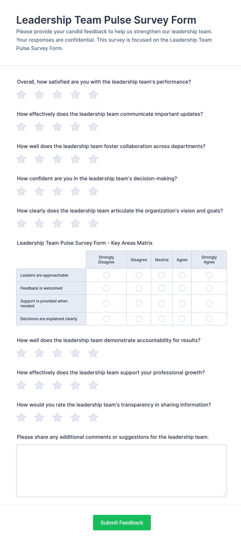Select Strongly Agree for Decisions are explained clearly

pos(209,319)
